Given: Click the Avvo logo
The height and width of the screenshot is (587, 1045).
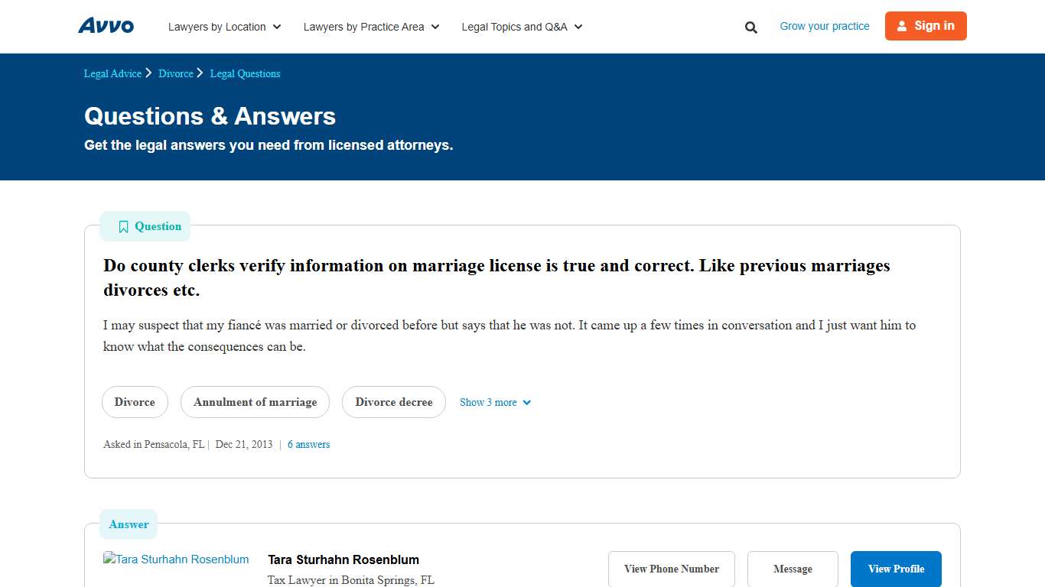Looking at the screenshot, I should point(106,25).
